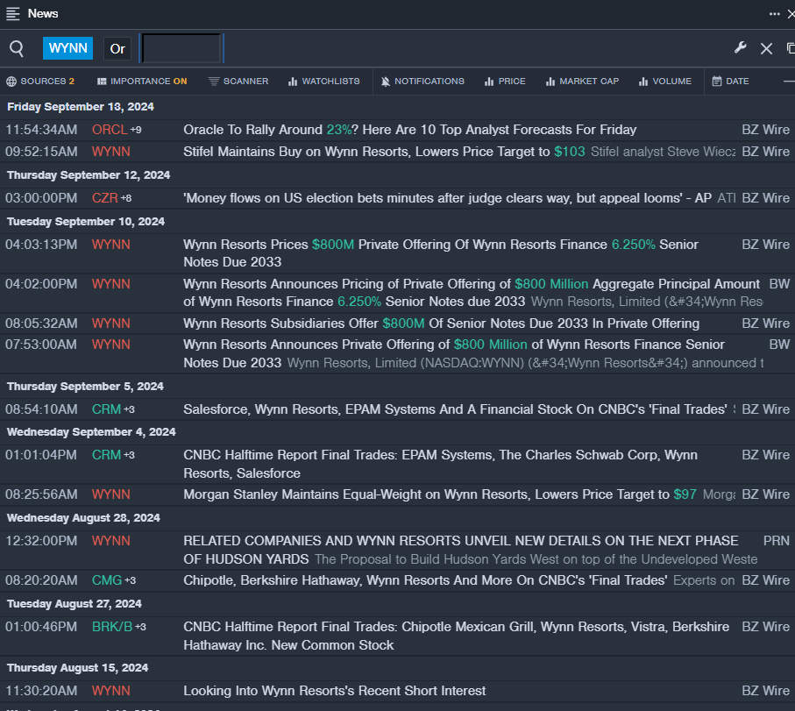Open the three-dot options menu
Screen dimensions: 795x711
pyautogui.click(x=774, y=14)
